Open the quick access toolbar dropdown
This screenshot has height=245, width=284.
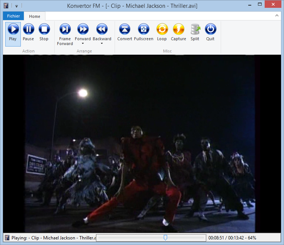(16, 6)
